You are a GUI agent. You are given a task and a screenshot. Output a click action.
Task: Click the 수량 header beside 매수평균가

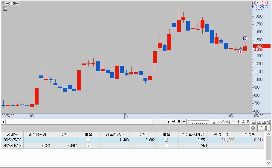point(64,134)
